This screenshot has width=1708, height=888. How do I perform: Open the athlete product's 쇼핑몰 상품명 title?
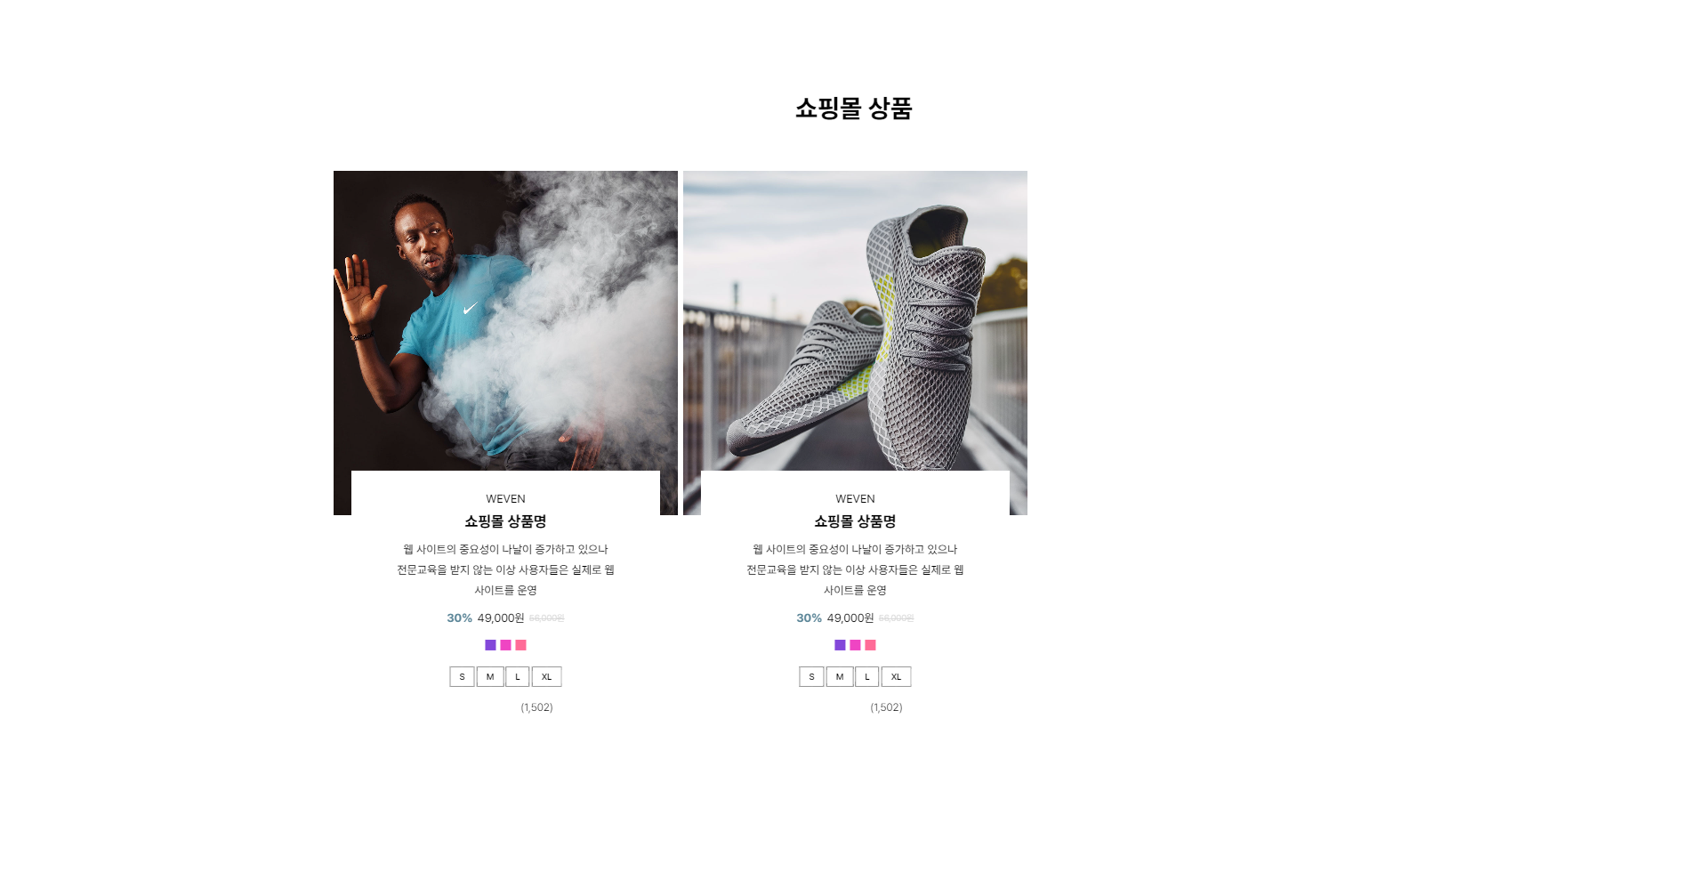(505, 521)
